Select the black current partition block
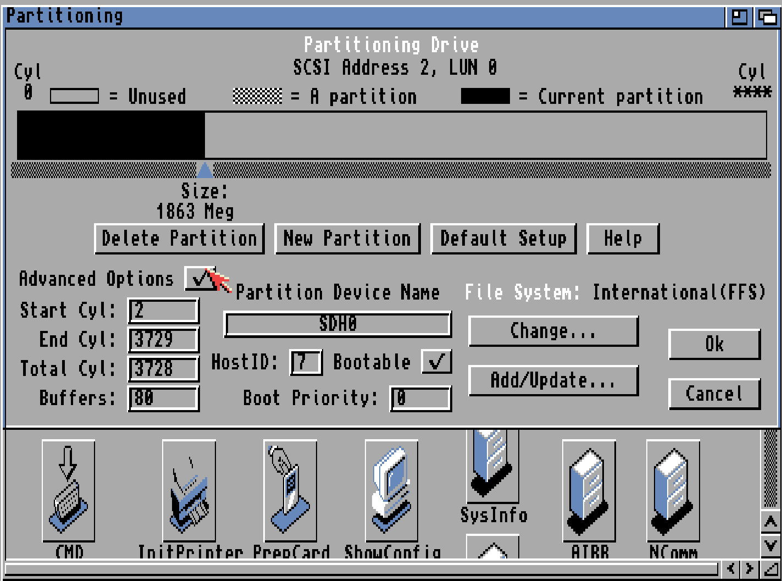Viewport: 782px width, 581px height. click(111, 136)
